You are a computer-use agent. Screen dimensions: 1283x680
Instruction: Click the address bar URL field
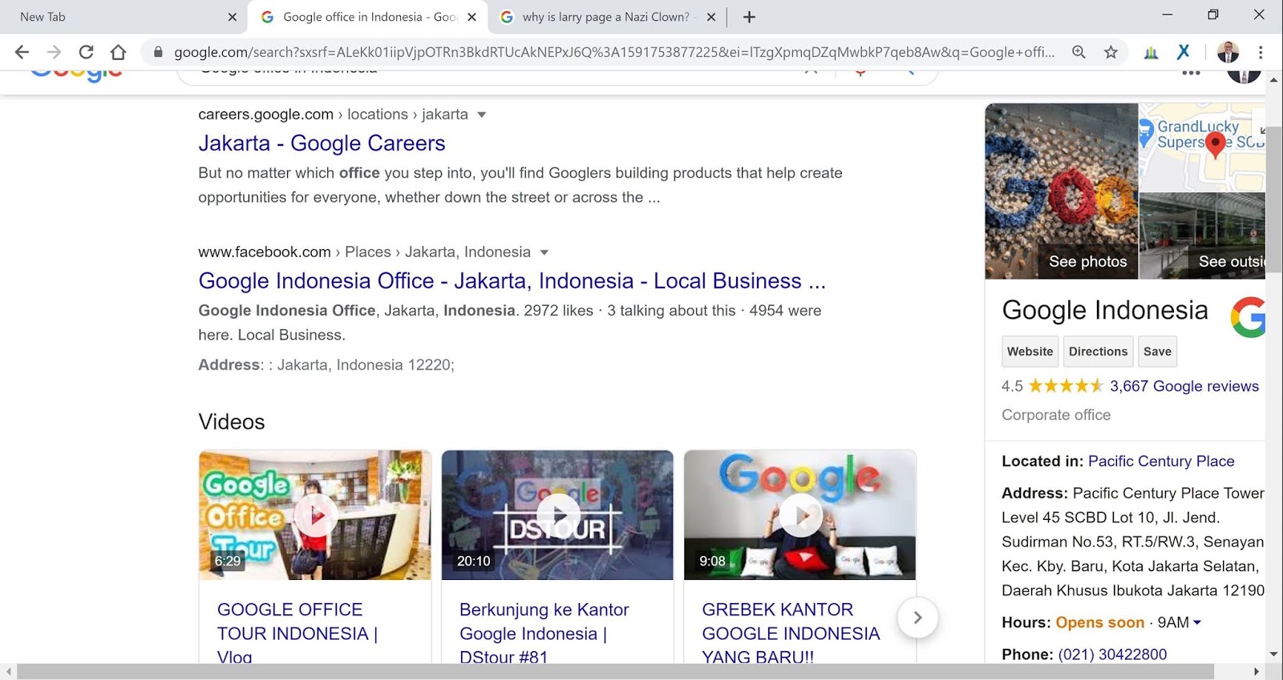click(613, 52)
